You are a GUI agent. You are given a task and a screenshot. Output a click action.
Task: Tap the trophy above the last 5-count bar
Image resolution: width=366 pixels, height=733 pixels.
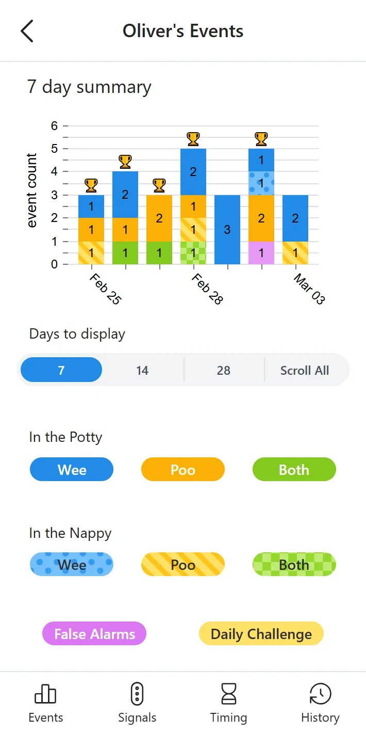(x=261, y=138)
